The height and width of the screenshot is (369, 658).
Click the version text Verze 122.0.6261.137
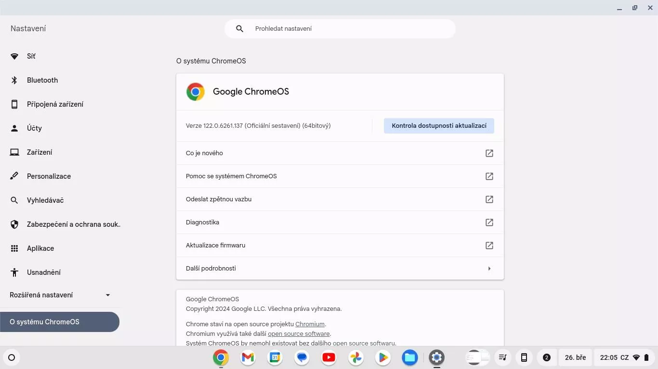tap(258, 126)
